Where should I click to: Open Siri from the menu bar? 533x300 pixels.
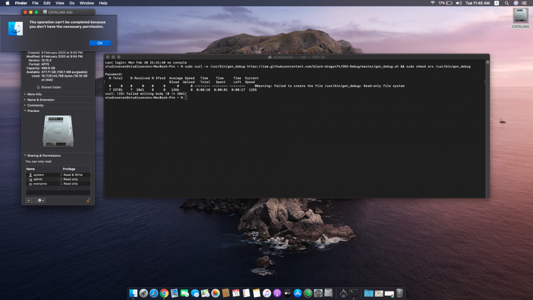(x=516, y=3)
